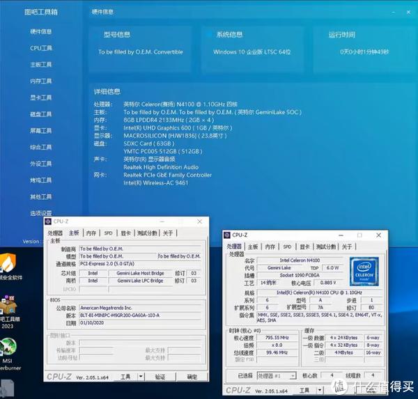Open 综合工具 in the sidebar
418x399 pixels.
coord(41,148)
